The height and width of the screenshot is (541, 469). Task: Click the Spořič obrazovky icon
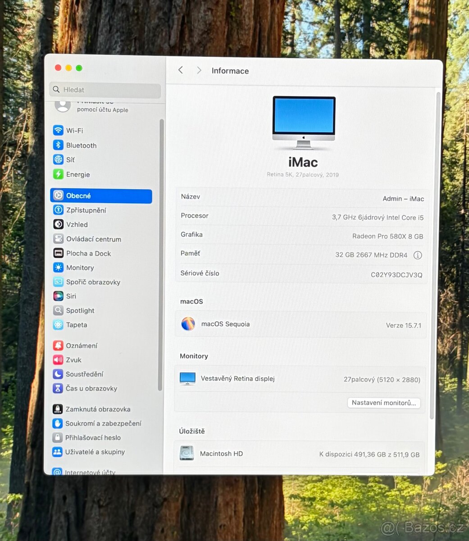59,282
